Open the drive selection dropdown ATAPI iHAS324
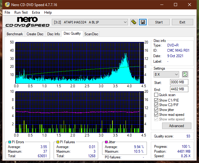The height and width of the screenshot is (163, 199). click(90, 22)
